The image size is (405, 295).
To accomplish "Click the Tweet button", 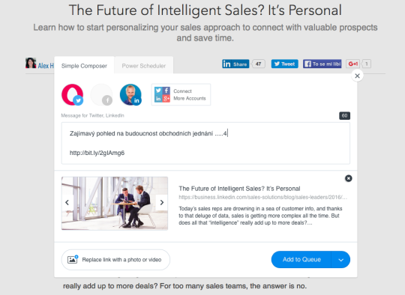I will pos(285,64).
